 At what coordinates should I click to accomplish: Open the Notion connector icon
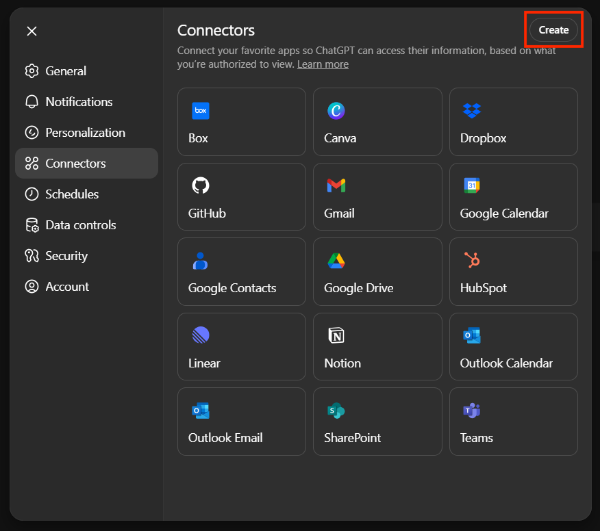336,335
